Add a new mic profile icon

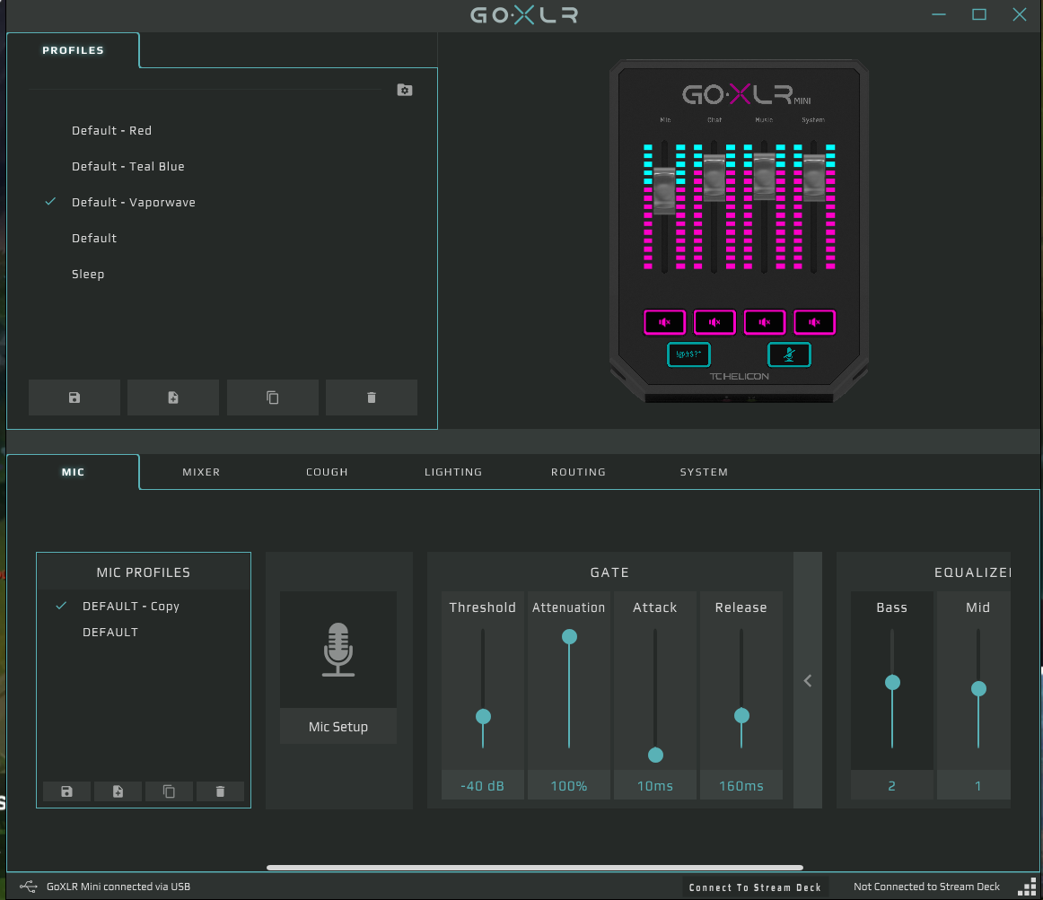118,791
